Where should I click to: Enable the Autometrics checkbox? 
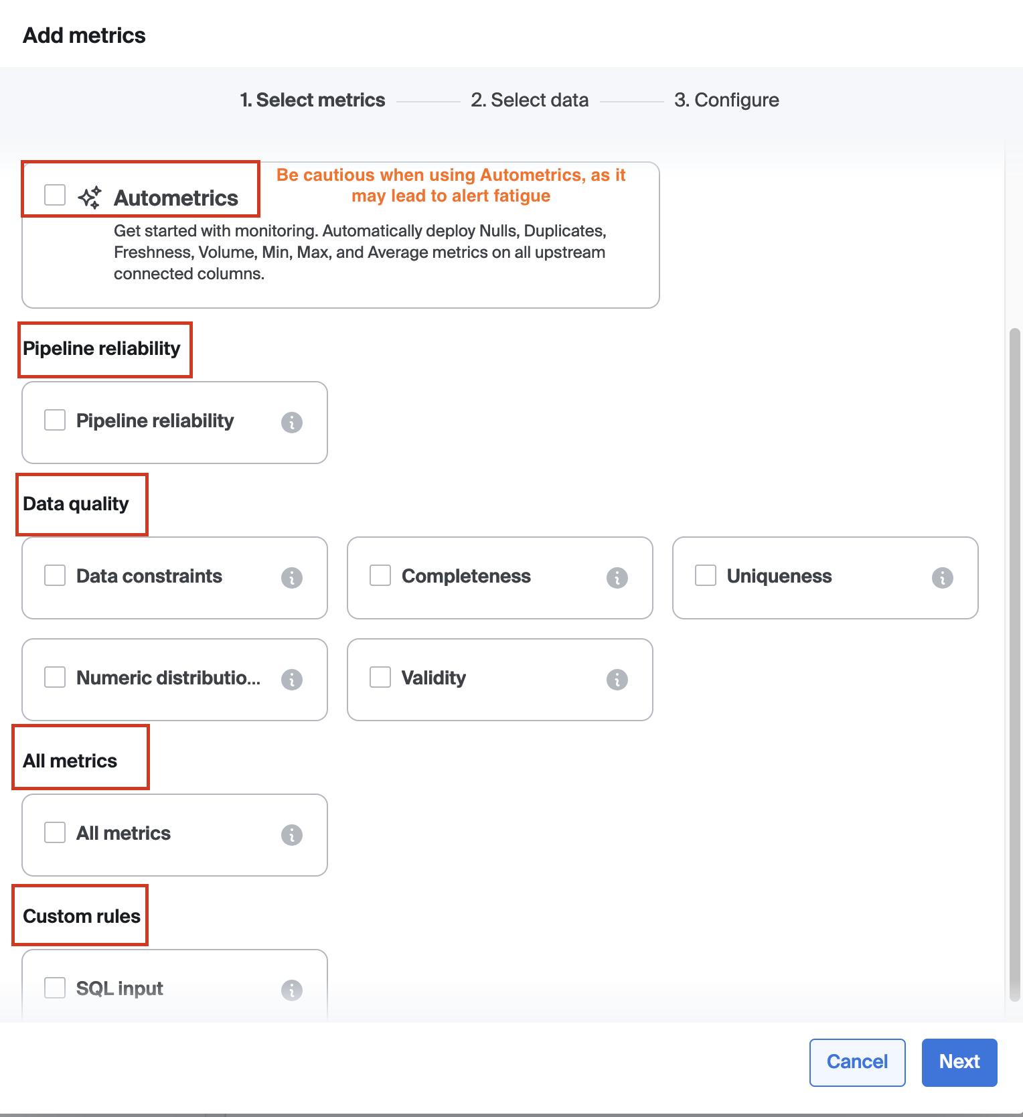click(55, 195)
